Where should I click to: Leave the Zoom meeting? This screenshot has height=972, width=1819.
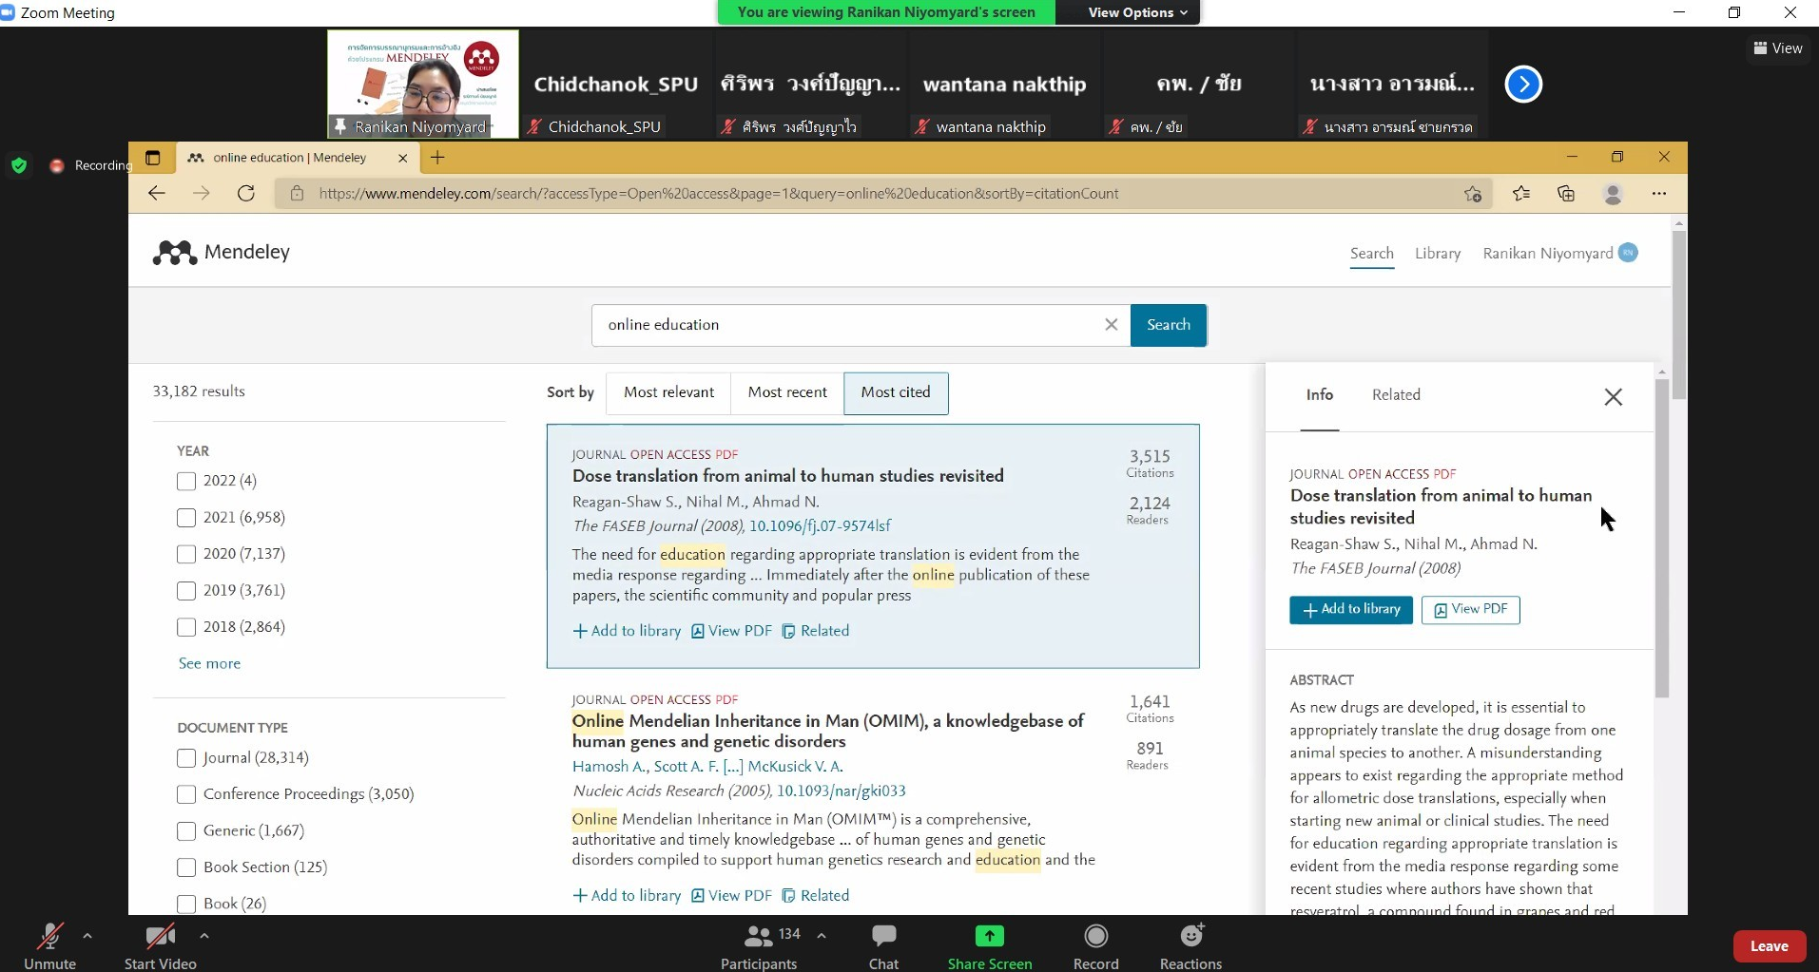(x=1769, y=946)
